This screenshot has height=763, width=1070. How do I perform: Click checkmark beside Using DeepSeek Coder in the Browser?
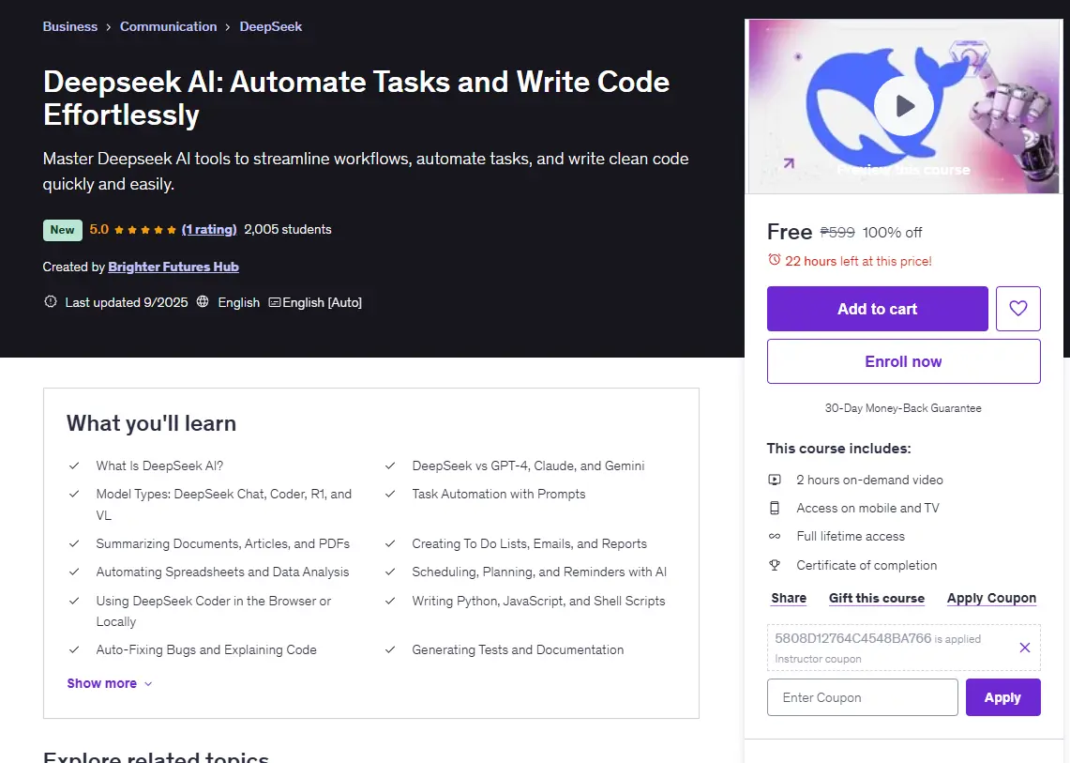(74, 602)
